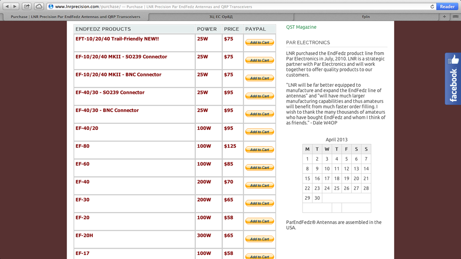The height and width of the screenshot is (259, 461).
Task: Open the QST Magazine link
Action: [301, 27]
